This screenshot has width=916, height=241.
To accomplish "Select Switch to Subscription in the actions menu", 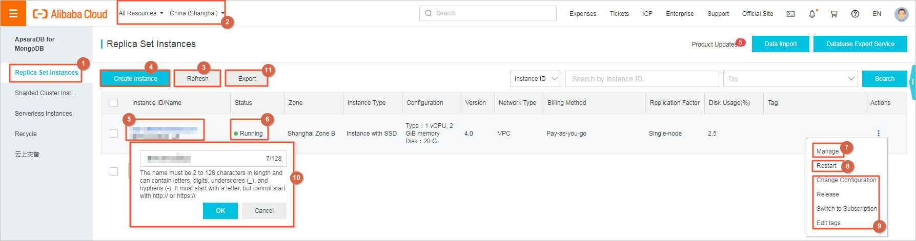I will click(846, 209).
